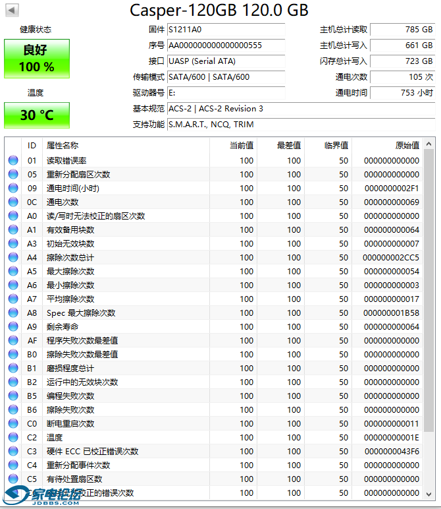Click the ID column header
The width and height of the screenshot is (441, 509).
click(x=32, y=146)
